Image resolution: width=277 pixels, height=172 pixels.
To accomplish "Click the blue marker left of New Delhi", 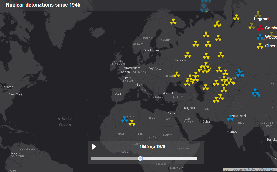I will (230, 118).
